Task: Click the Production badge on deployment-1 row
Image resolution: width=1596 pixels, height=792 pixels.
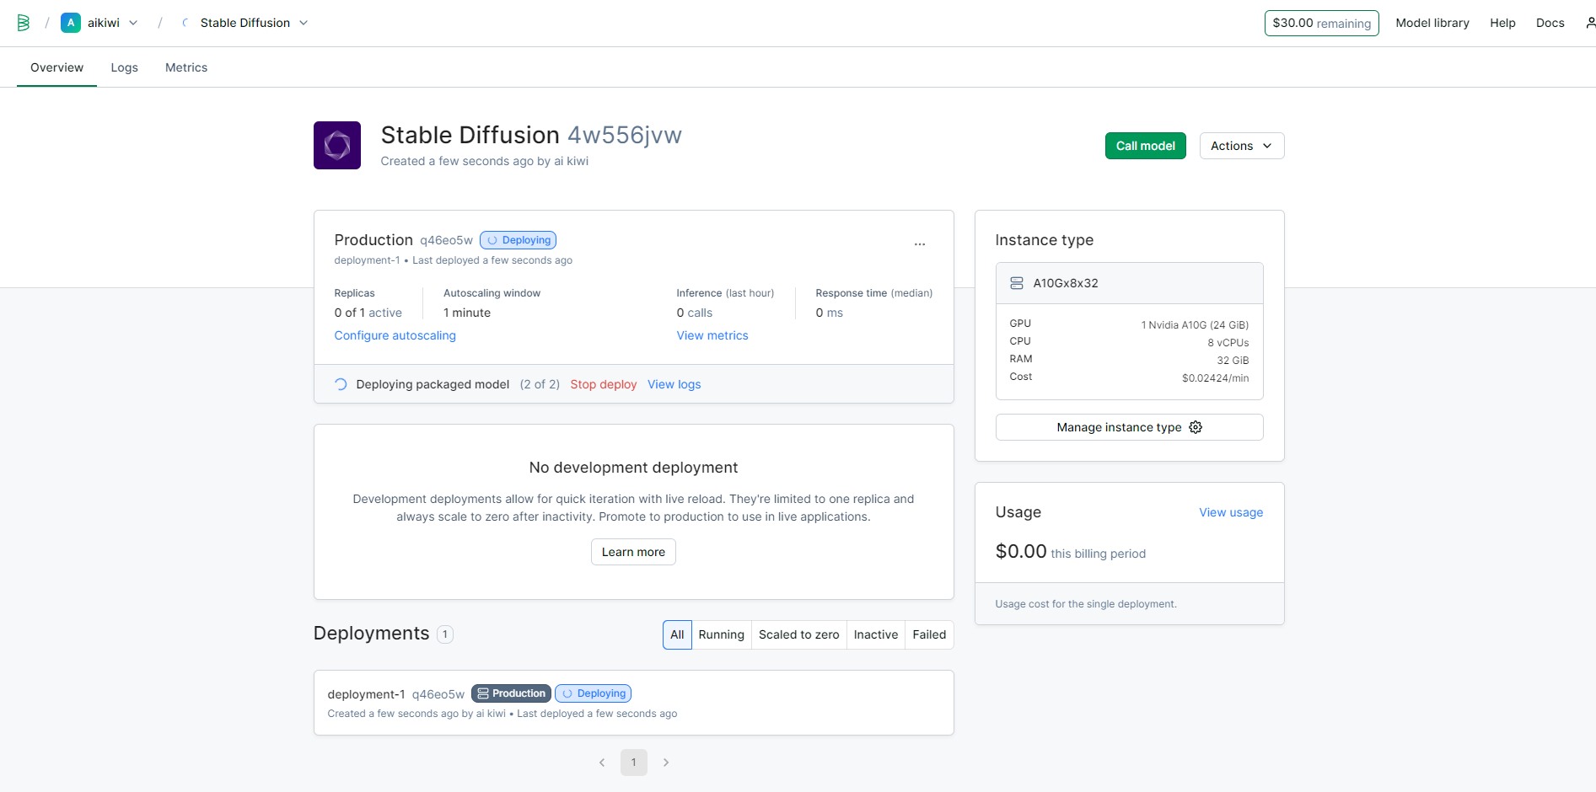Action: (x=511, y=693)
